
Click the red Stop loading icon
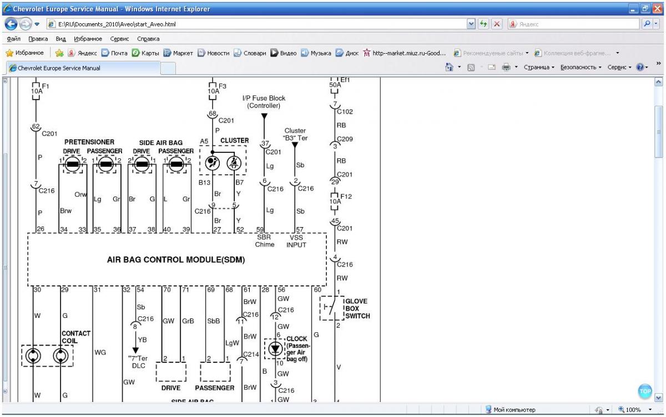(497, 24)
